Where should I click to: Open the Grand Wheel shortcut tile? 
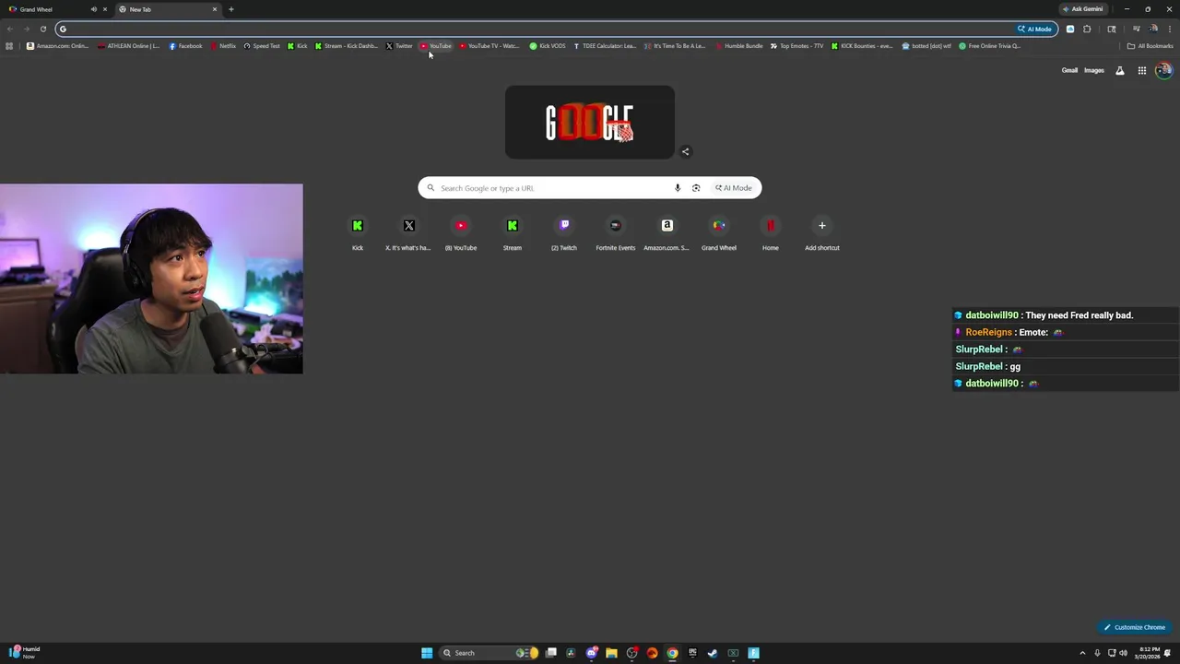[719, 232]
